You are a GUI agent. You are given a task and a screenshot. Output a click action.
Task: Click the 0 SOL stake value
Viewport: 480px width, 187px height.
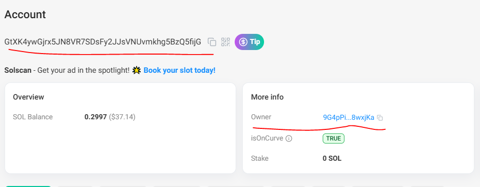click(332, 159)
